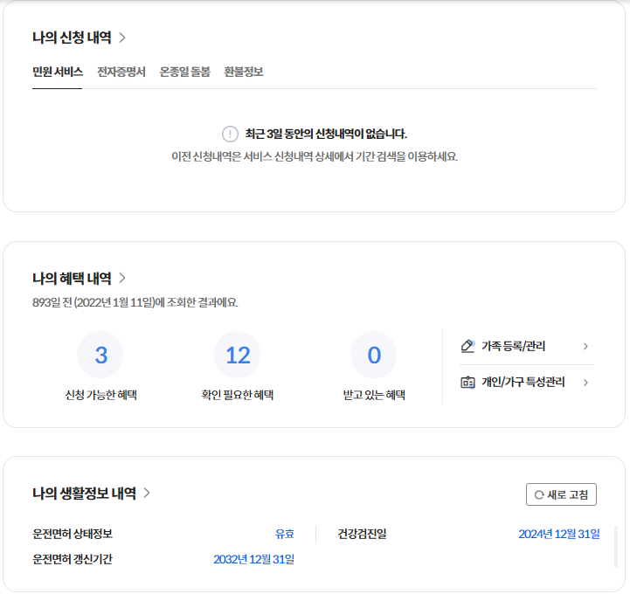This screenshot has height=594, width=630.
Task: Click the chevron beside 가족 등록/관리
Action: point(585,346)
